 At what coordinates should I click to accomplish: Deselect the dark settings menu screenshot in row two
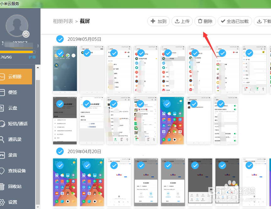point(60,104)
